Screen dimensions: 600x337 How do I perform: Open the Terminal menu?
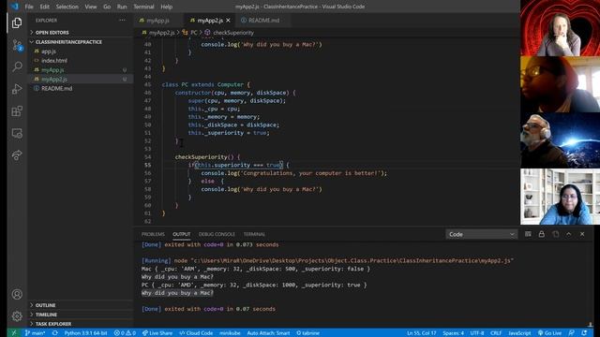(x=143, y=7)
